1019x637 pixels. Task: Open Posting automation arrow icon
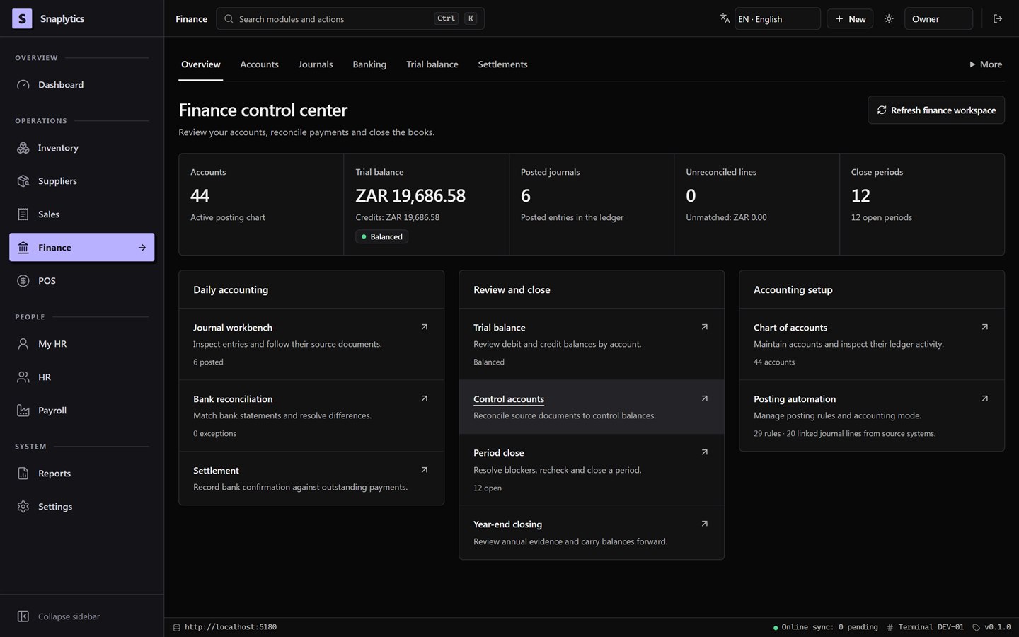pyautogui.click(x=985, y=398)
